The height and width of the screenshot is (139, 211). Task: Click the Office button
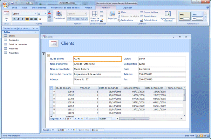tap(5, 4)
